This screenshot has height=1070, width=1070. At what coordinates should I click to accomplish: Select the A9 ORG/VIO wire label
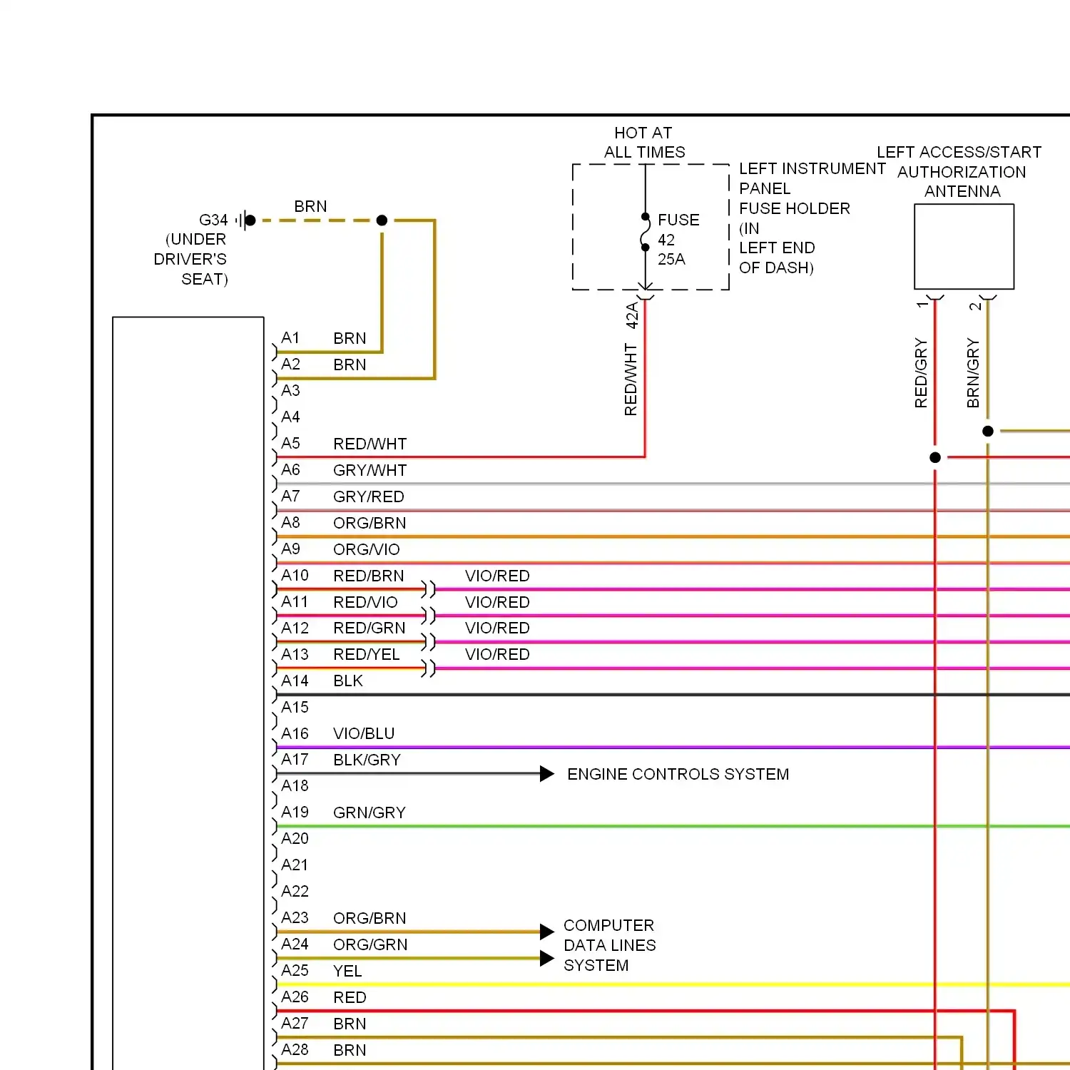[x=366, y=549]
